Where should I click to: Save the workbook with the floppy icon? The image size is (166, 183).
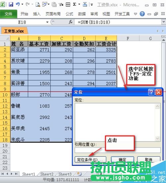[11, 5]
